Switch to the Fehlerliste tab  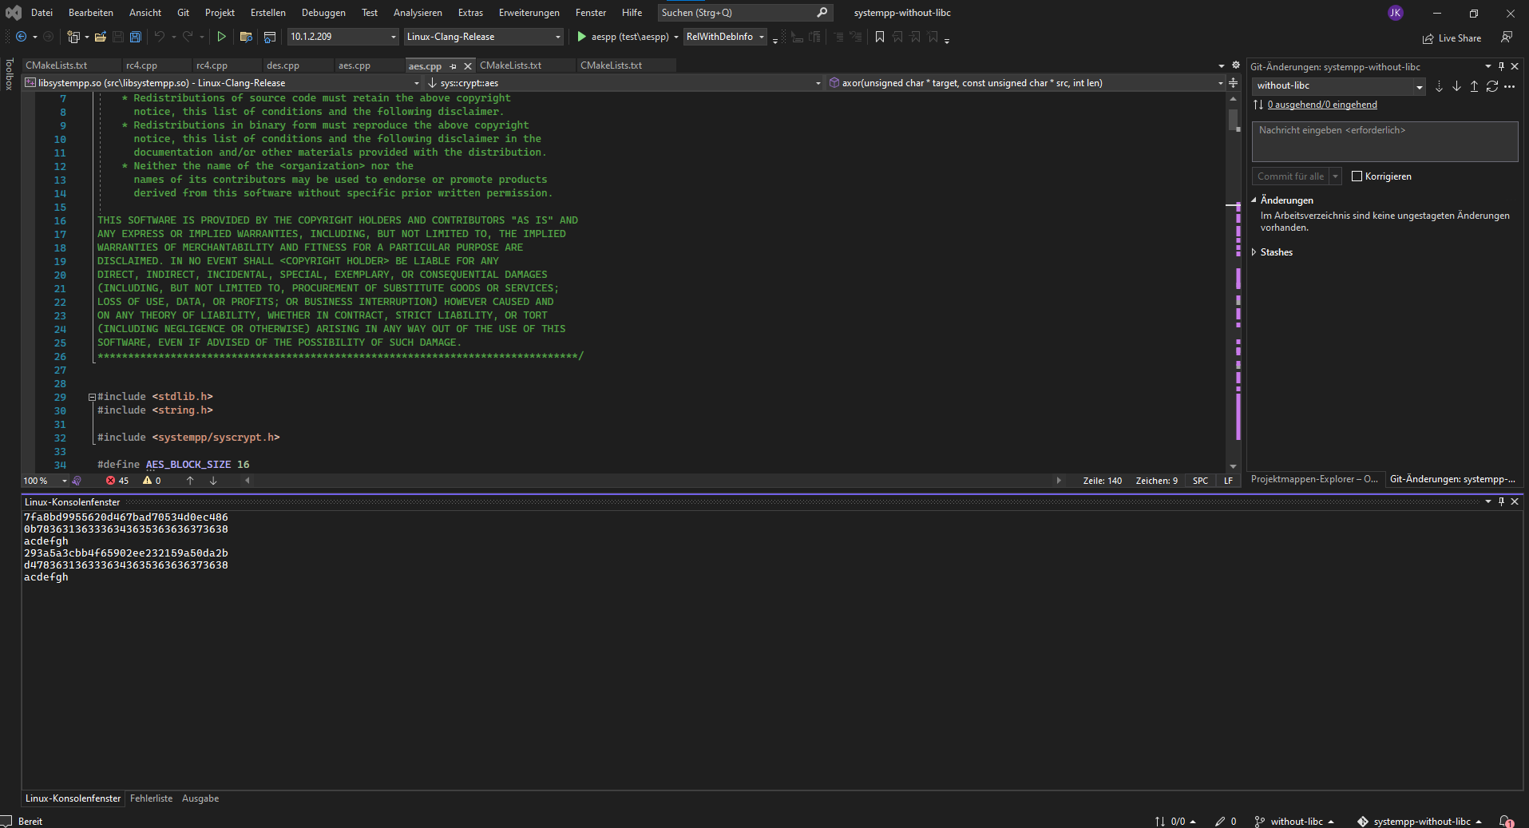[151, 798]
